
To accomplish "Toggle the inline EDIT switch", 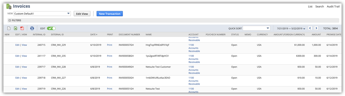I will [x=51, y=28].
